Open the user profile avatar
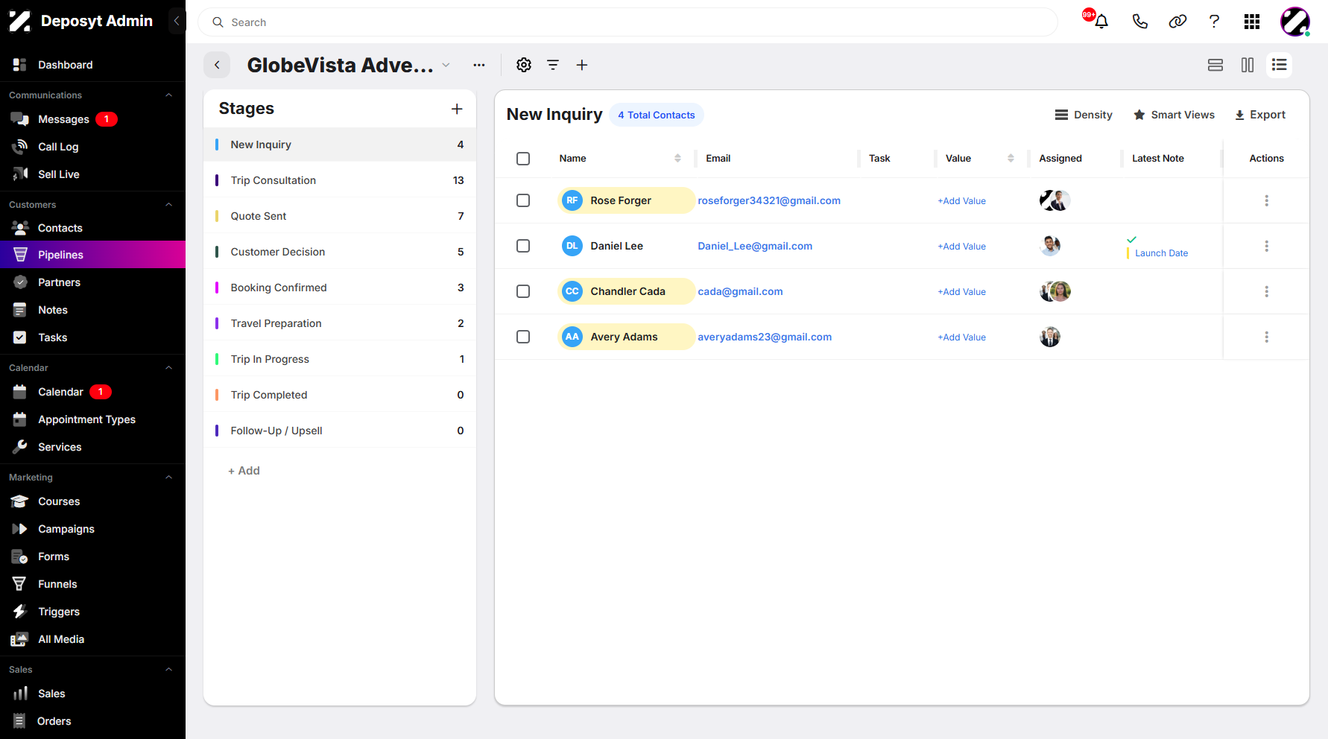1328x739 pixels. coord(1295,22)
